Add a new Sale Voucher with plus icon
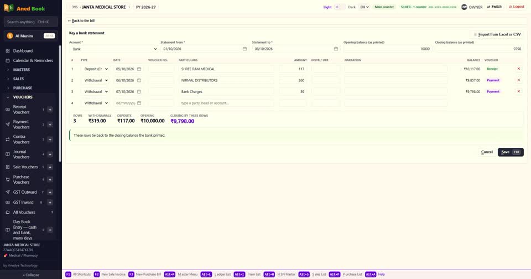Image resolution: width=531 pixels, height=279 pixels. [x=50, y=167]
